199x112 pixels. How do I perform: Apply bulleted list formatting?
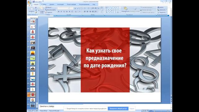pos(85,8)
